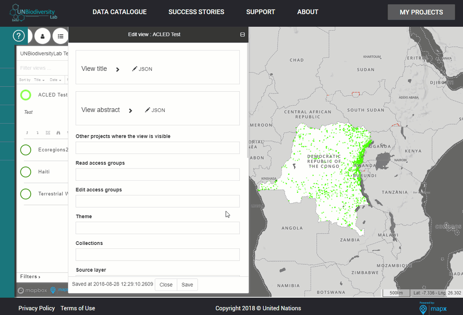Move ACLED Test view up arrow
The height and width of the screenshot is (315, 463).
pos(27,133)
